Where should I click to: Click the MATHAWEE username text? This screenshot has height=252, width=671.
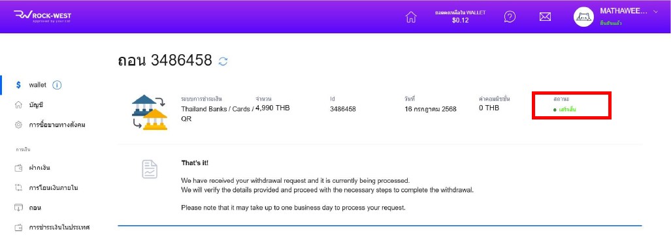click(x=623, y=11)
